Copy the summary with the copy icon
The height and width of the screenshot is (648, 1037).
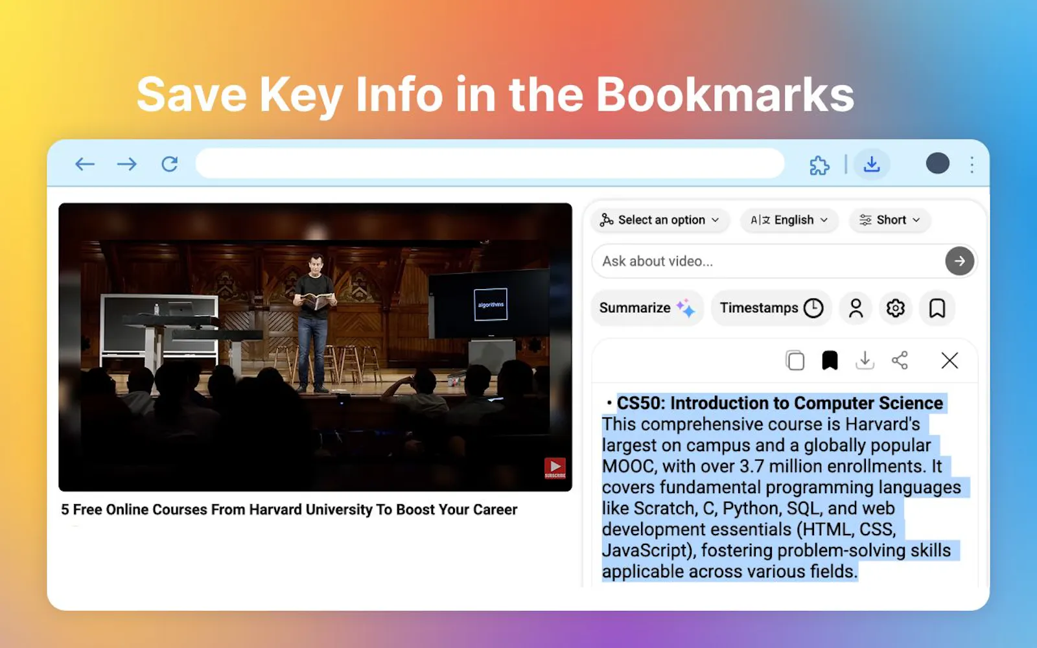pyautogui.click(x=795, y=360)
